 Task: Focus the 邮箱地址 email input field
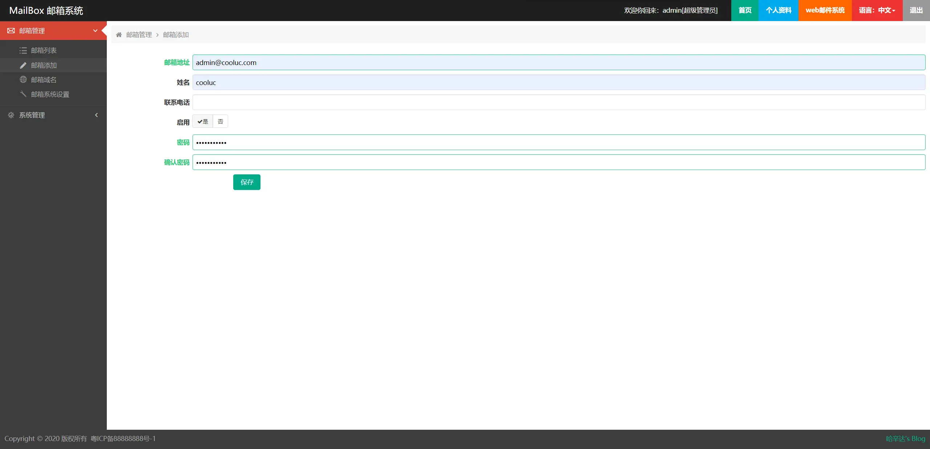pos(559,62)
